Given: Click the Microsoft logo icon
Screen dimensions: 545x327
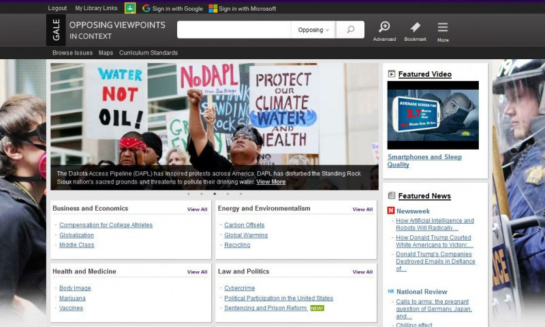Looking at the screenshot, I should (213, 8).
